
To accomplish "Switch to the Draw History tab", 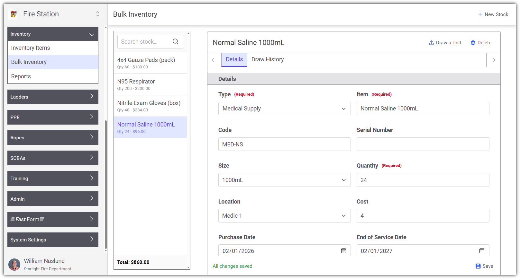I will 268,59.
